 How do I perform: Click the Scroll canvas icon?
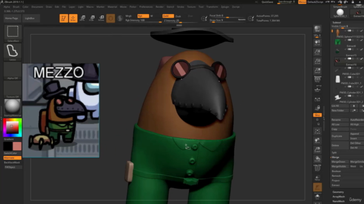[x=317, y=42]
